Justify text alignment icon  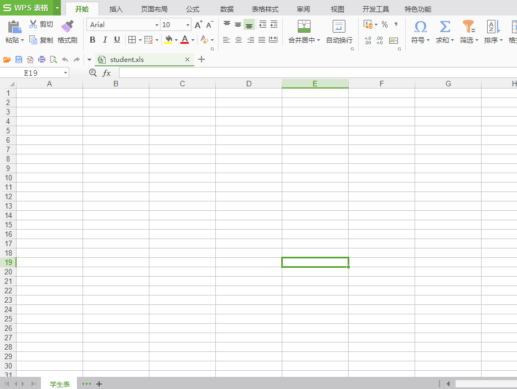coord(262,40)
